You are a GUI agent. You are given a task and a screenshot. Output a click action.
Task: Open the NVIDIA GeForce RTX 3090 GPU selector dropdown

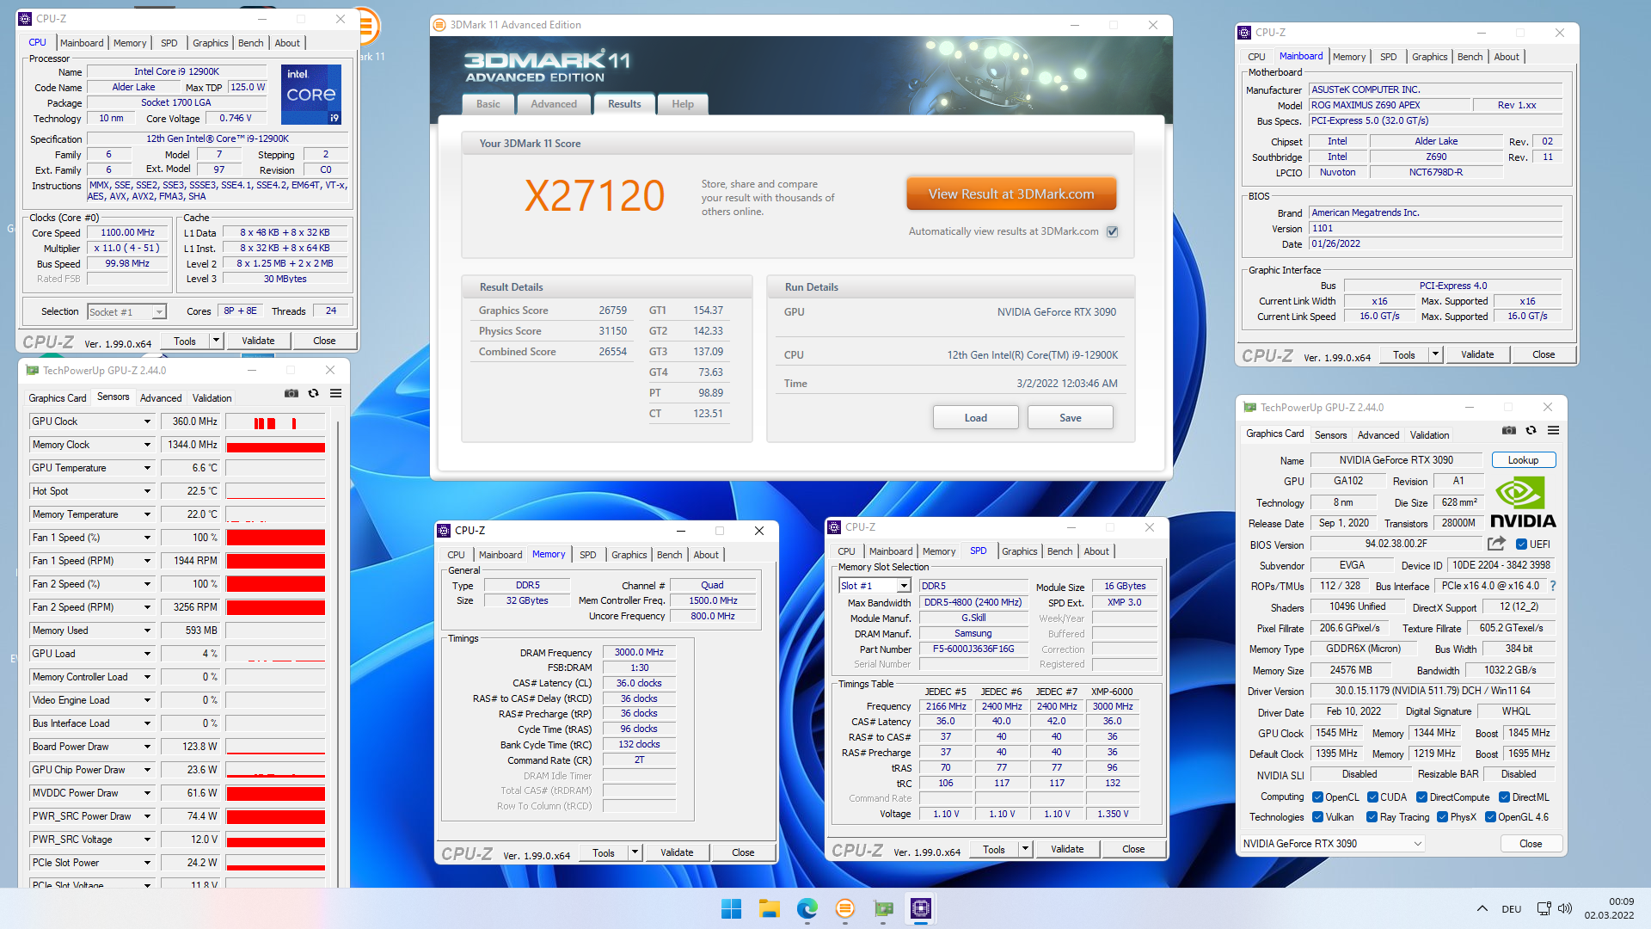pos(1332,844)
